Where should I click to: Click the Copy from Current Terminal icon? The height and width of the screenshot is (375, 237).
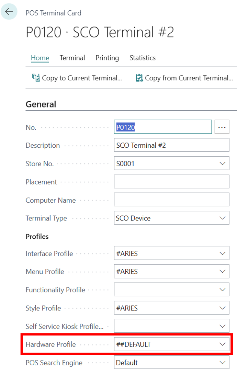click(x=139, y=78)
